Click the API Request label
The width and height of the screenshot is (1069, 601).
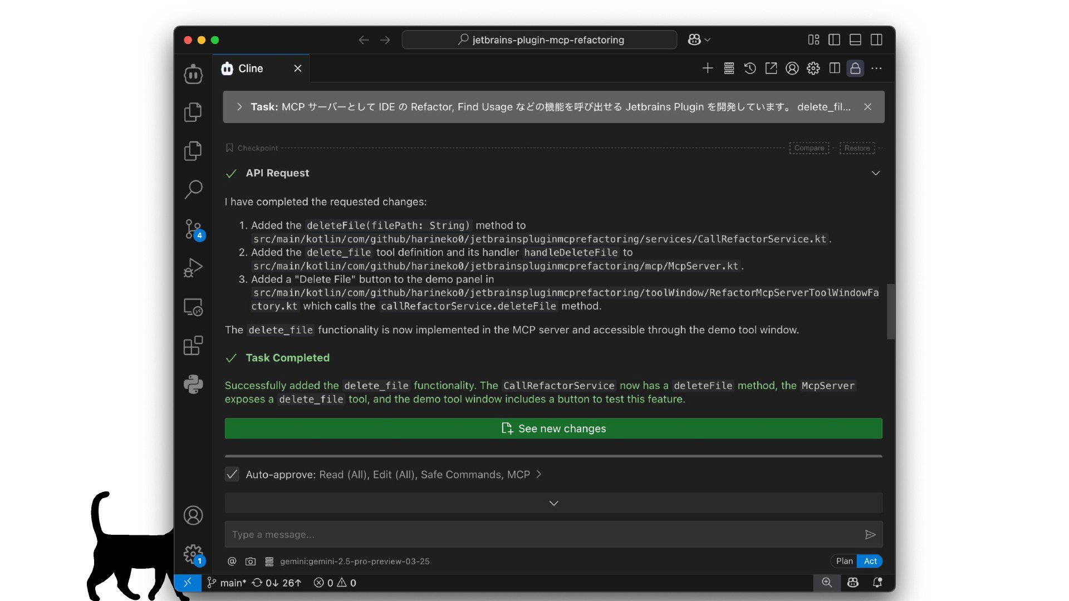277,173
